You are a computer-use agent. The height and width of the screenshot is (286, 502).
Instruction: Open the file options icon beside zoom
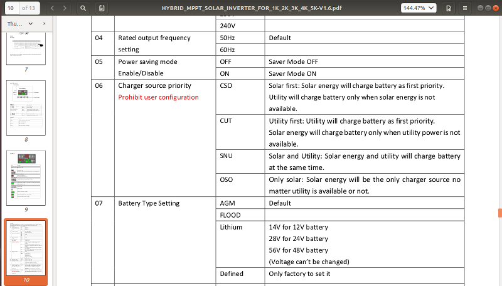tap(449, 8)
